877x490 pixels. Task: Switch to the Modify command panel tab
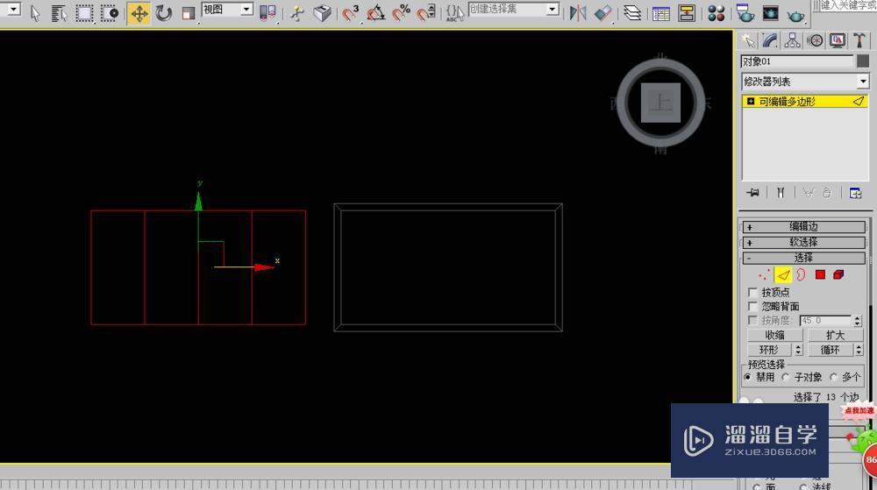tap(770, 40)
